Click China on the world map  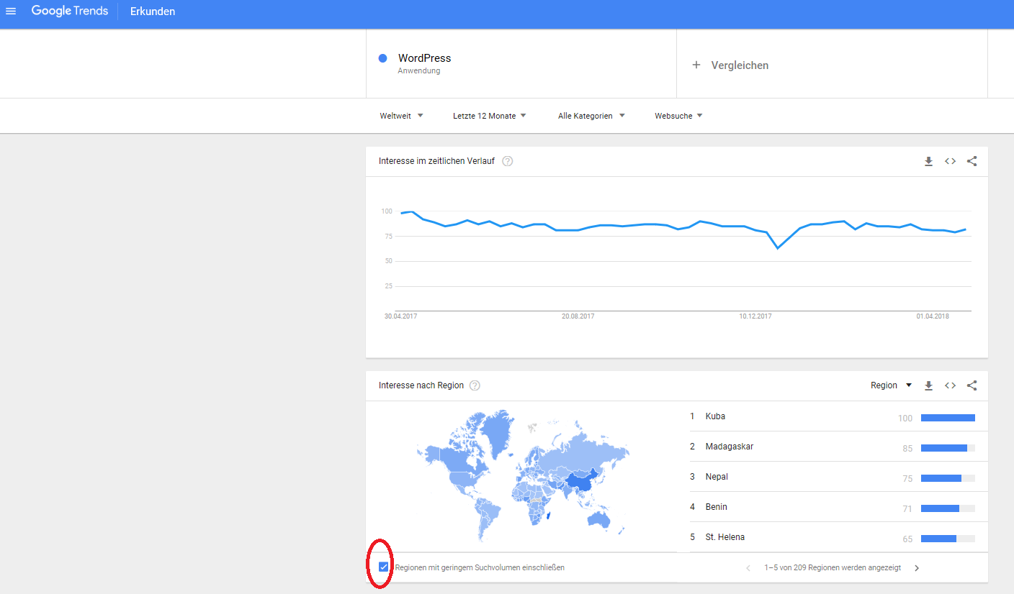click(582, 483)
